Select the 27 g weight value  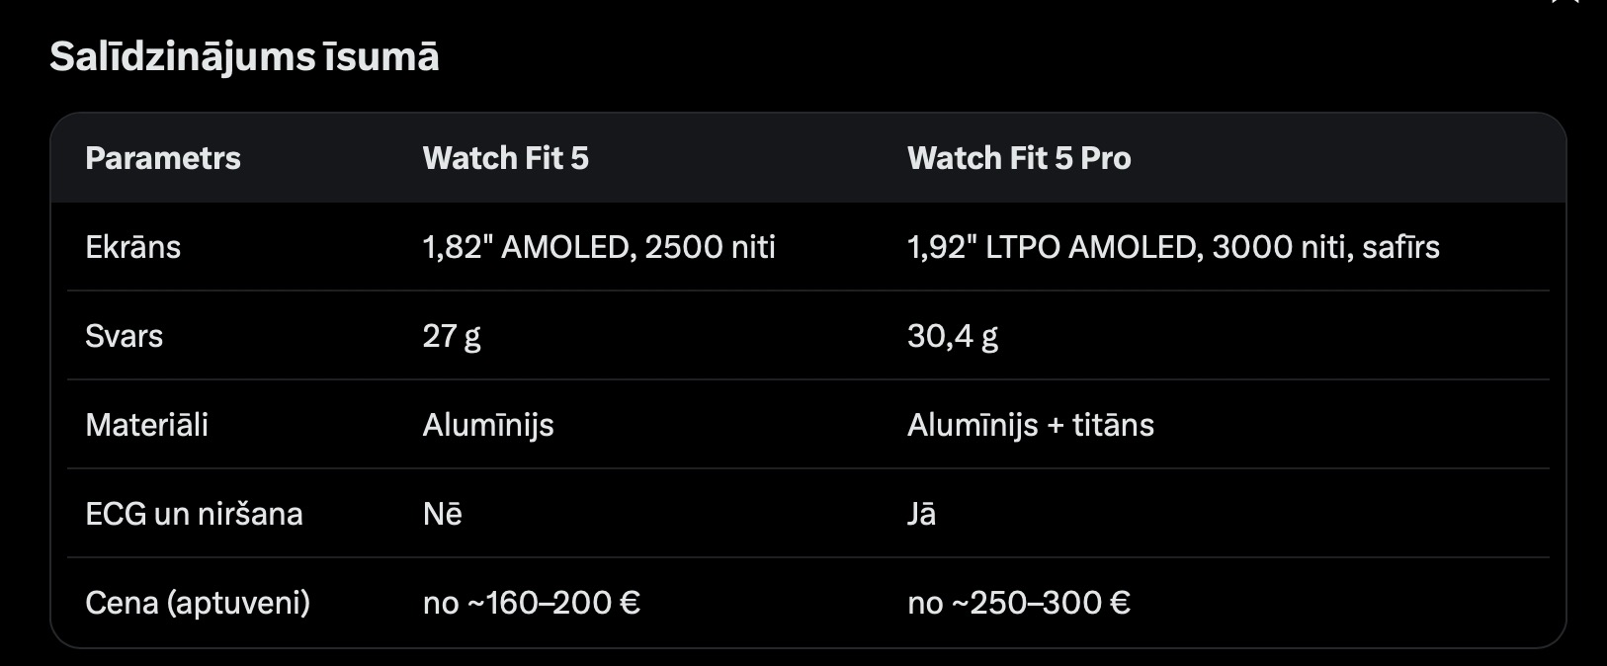tap(452, 337)
